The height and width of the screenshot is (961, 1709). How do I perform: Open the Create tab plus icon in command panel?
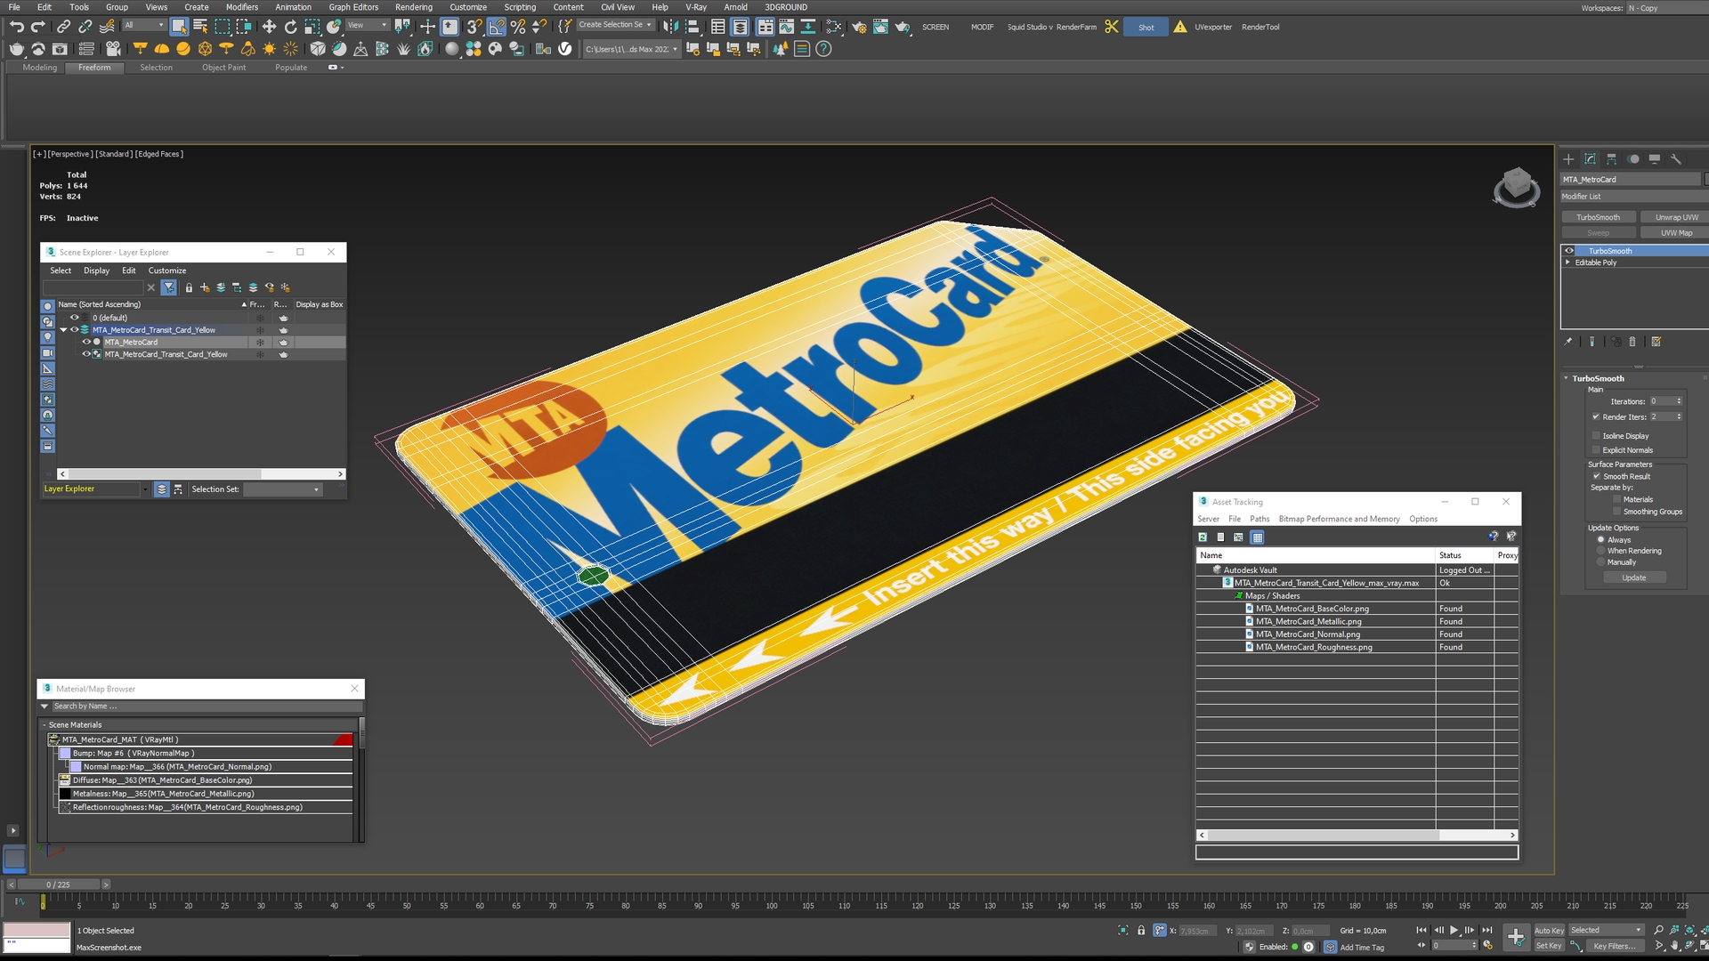(1568, 159)
